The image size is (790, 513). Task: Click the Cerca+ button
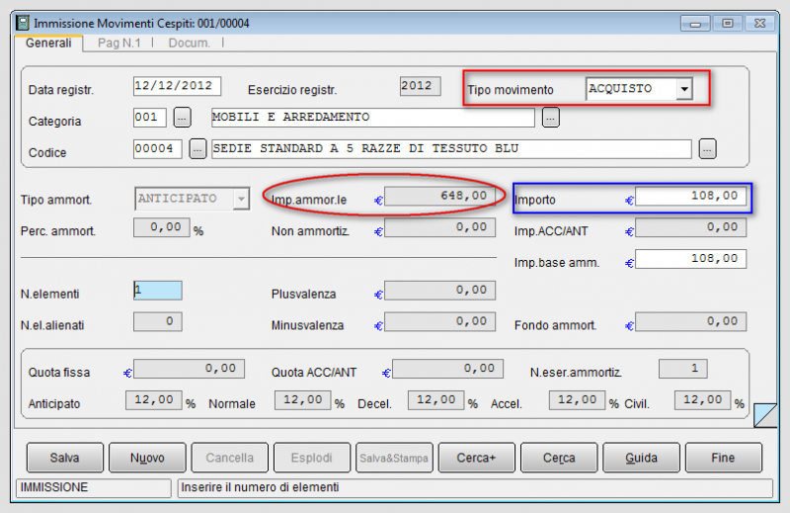[476, 458]
